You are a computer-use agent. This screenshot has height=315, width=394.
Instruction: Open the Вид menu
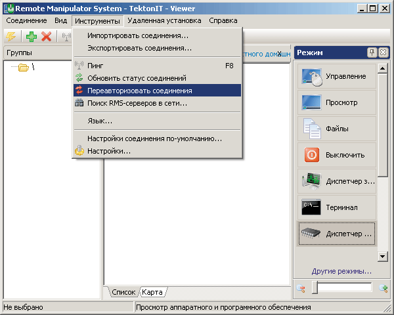coord(61,20)
